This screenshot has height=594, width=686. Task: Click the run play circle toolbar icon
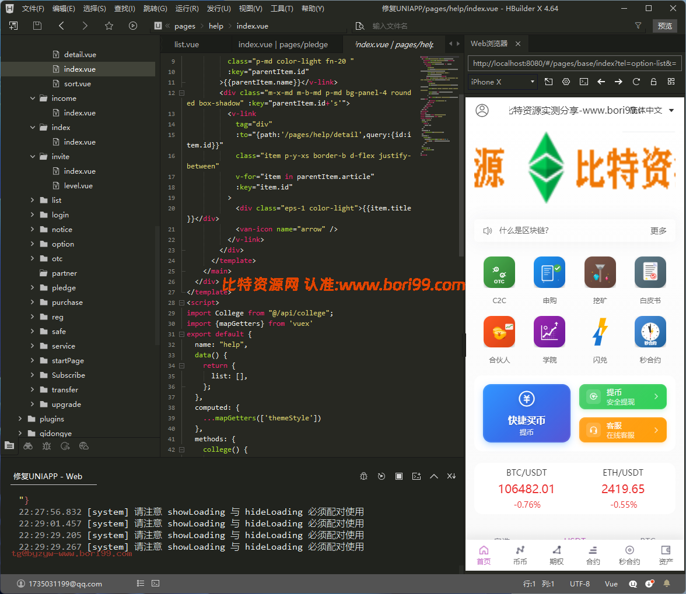pyautogui.click(x=133, y=26)
